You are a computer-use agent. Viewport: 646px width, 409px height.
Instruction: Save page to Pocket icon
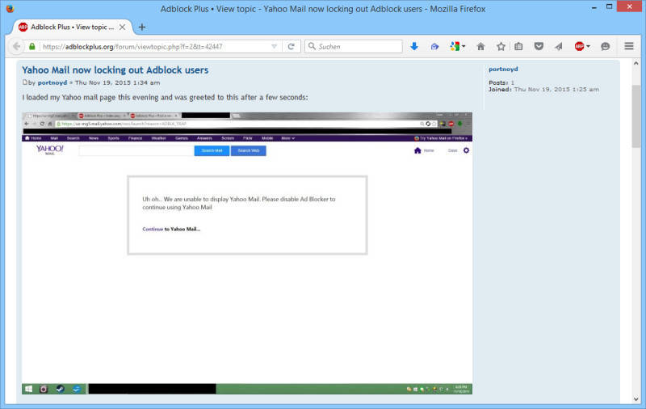(539, 47)
